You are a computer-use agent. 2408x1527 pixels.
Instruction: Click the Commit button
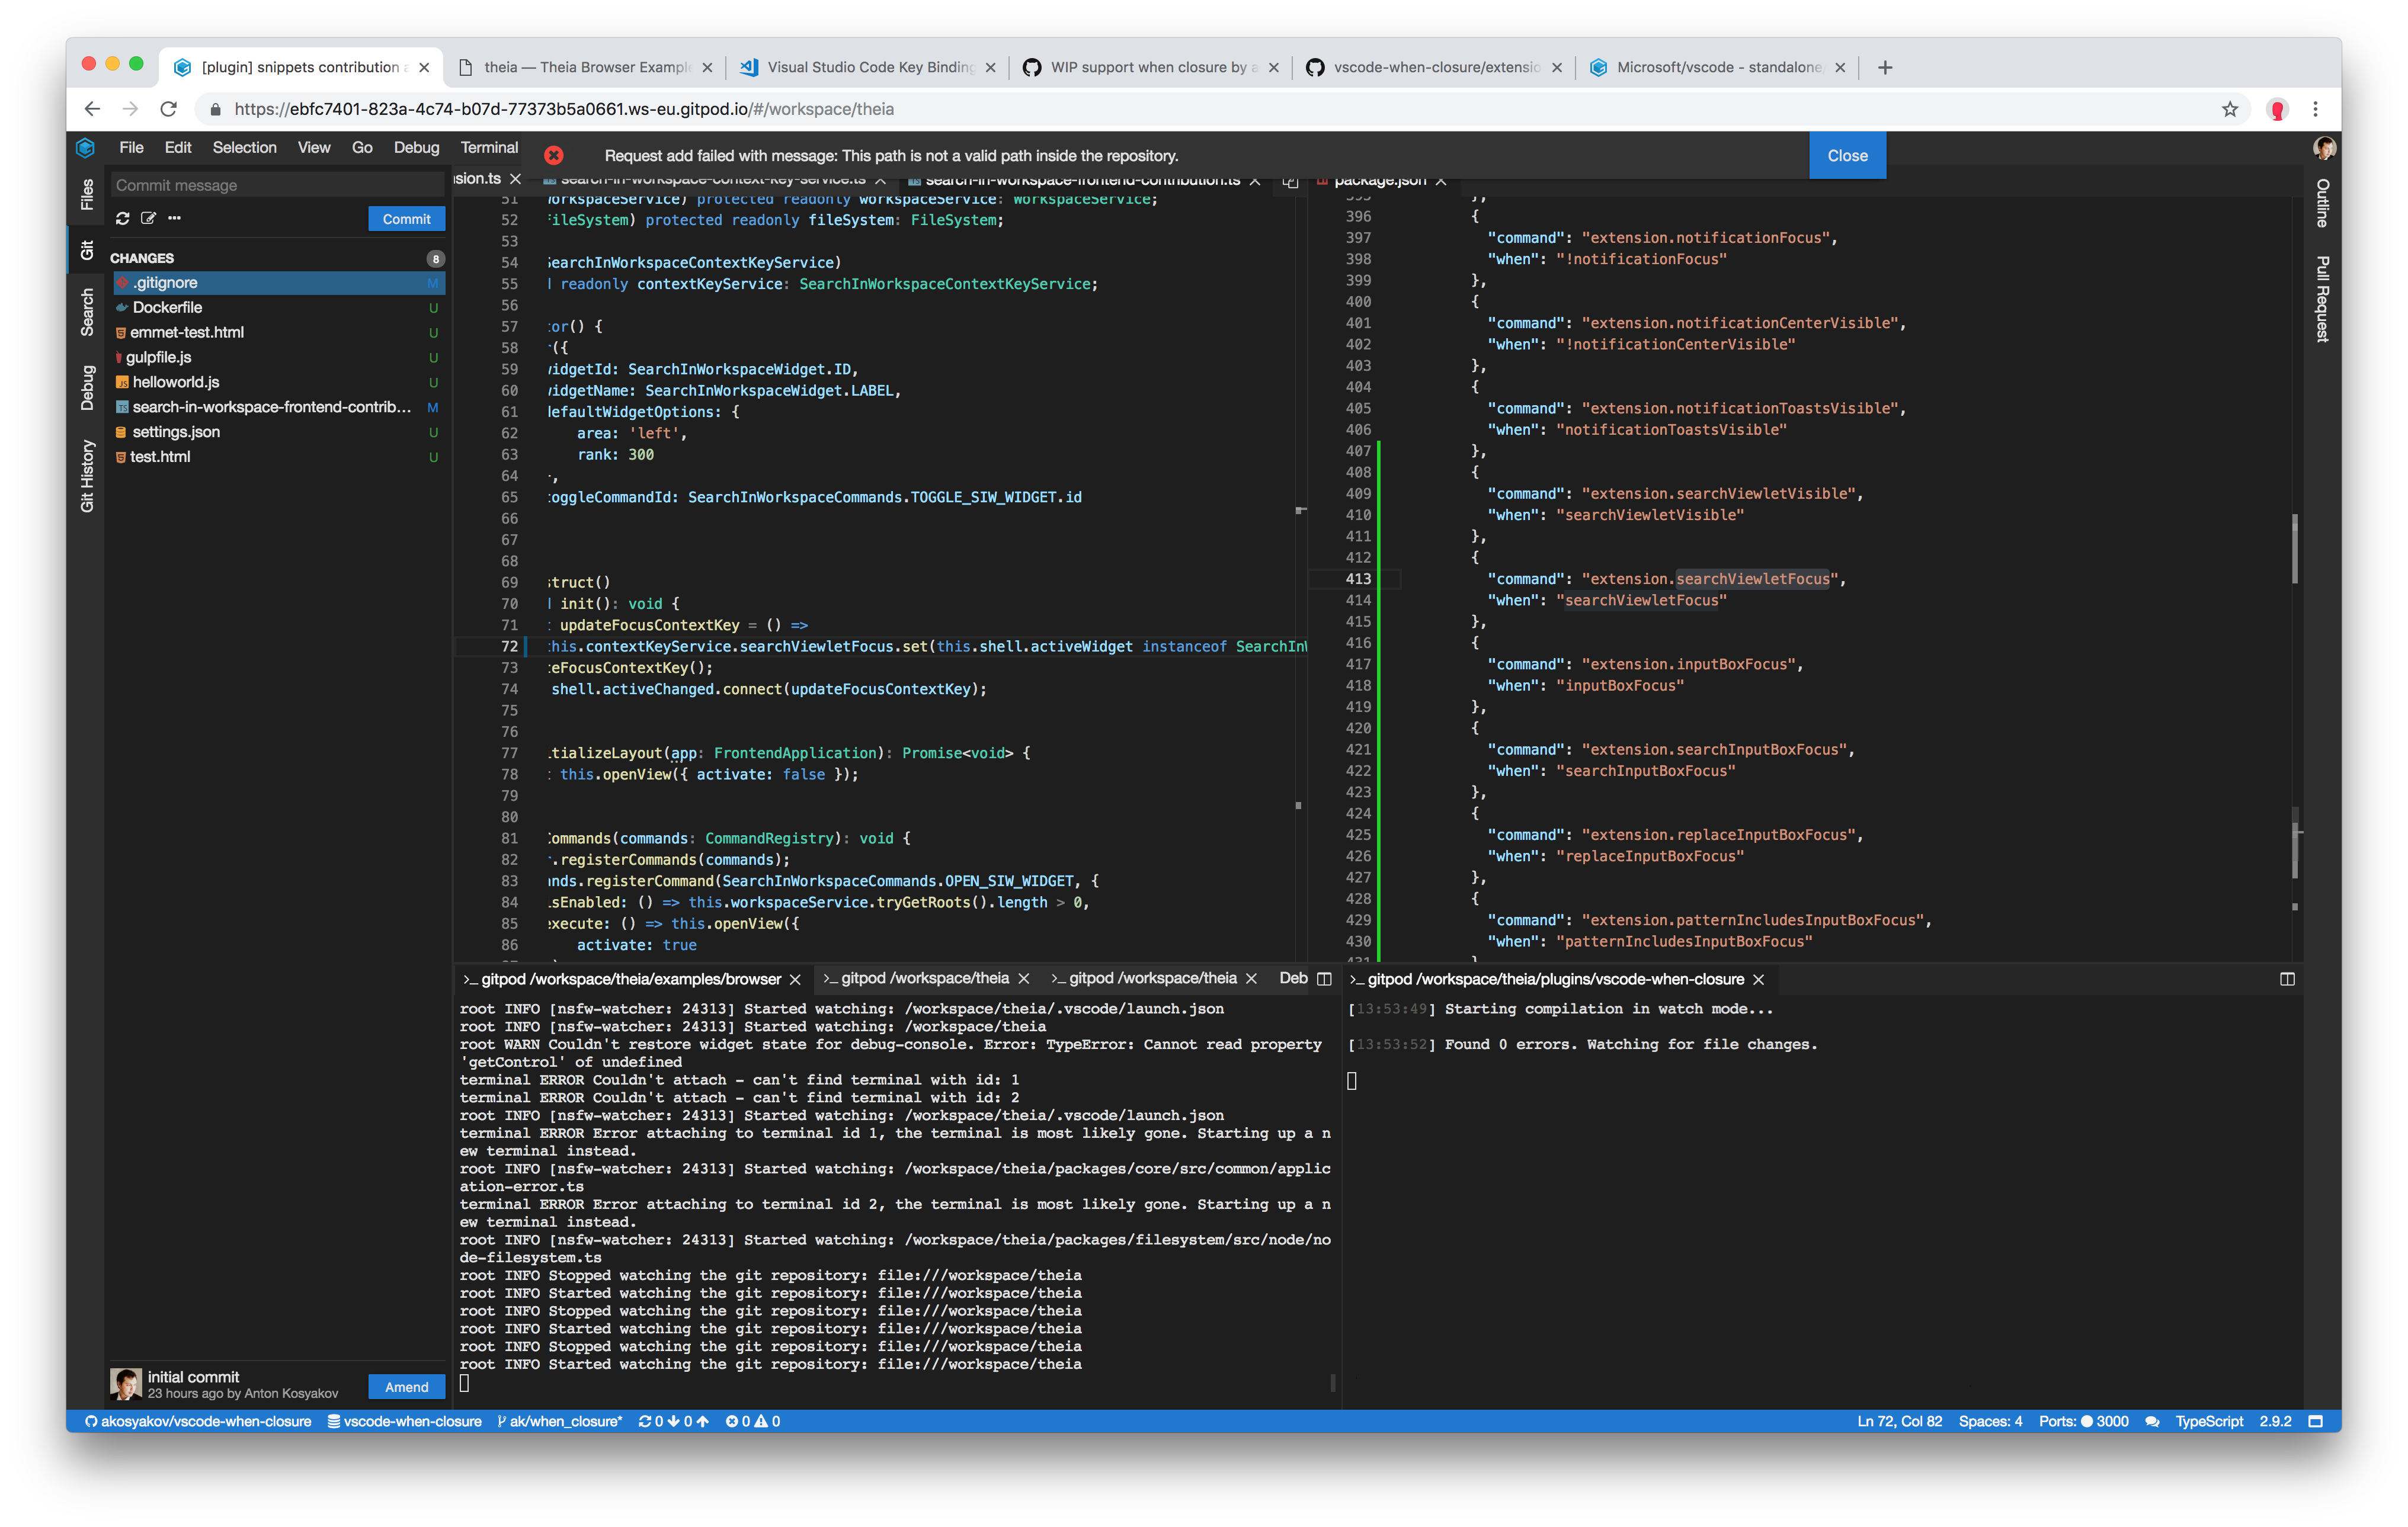pyautogui.click(x=406, y=218)
